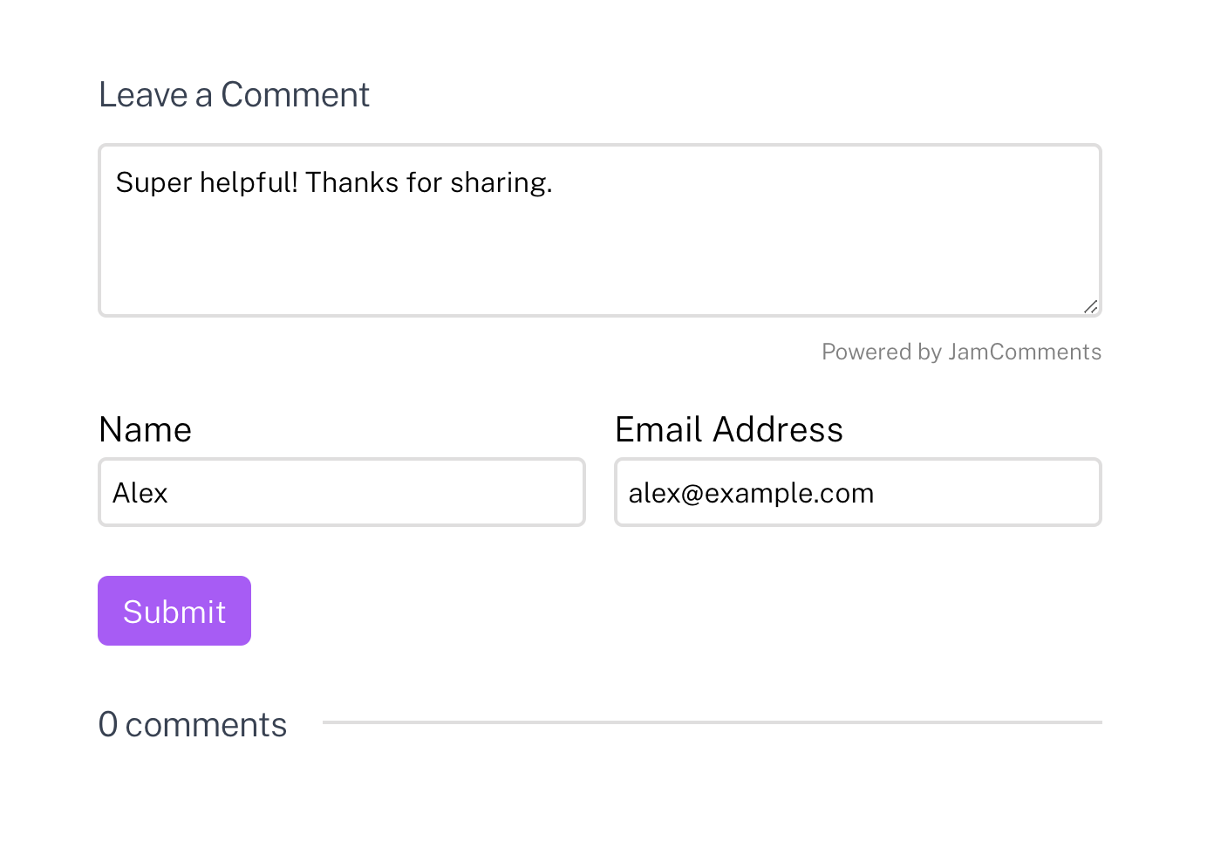Click the word "Super" in the comment
The width and height of the screenshot is (1207, 862).
[x=153, y=182]
